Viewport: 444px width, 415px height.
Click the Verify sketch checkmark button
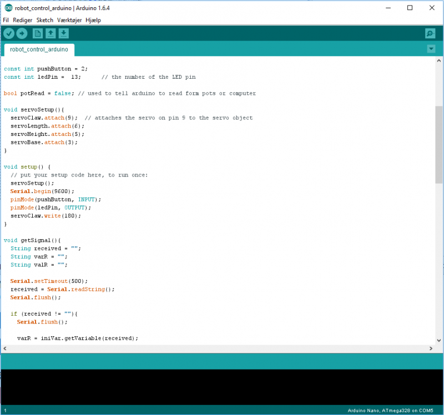[9, 33]
